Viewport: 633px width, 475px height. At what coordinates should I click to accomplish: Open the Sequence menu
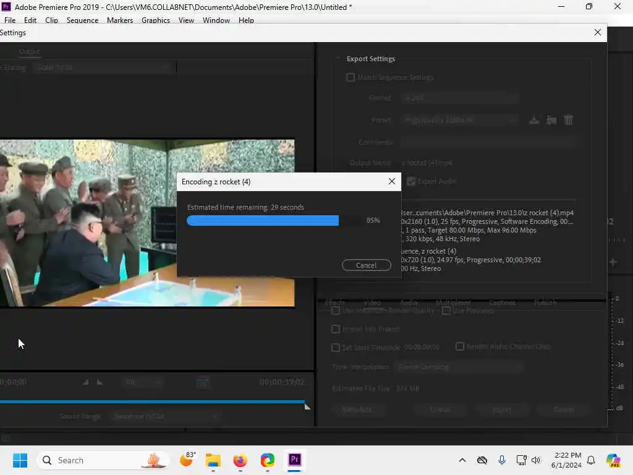pyautogui.click(x=82, y=20)
